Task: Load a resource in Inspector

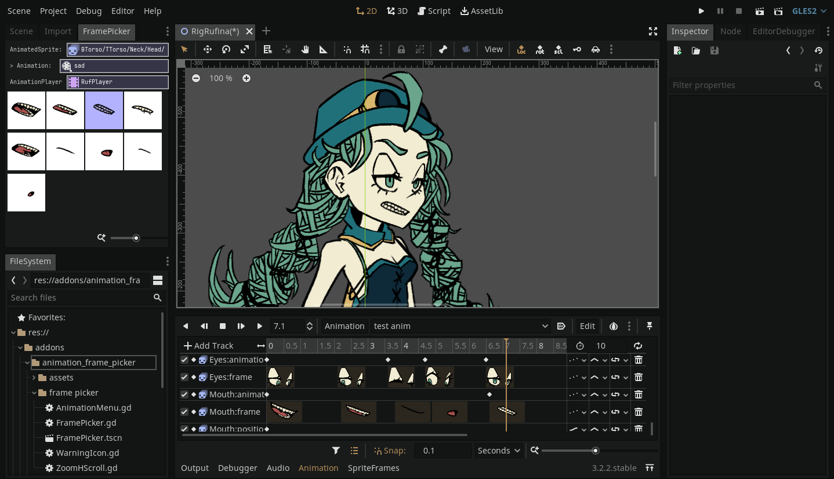Action: [695, 50]
